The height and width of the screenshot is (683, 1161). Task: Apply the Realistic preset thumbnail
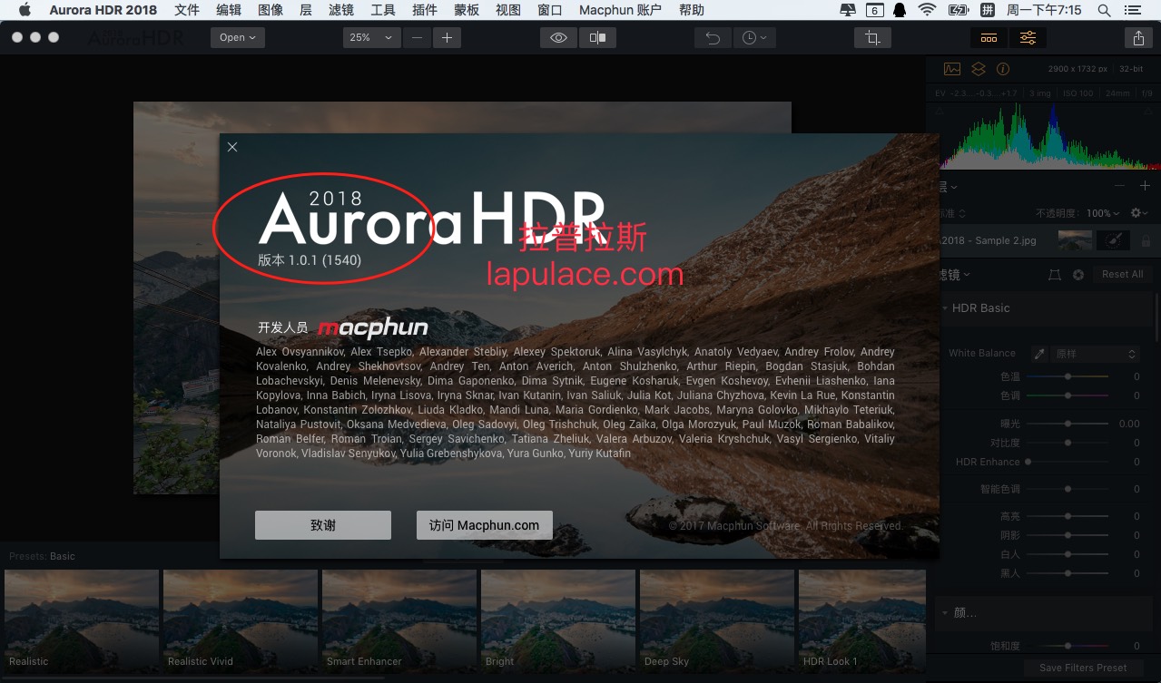point(82,620)
